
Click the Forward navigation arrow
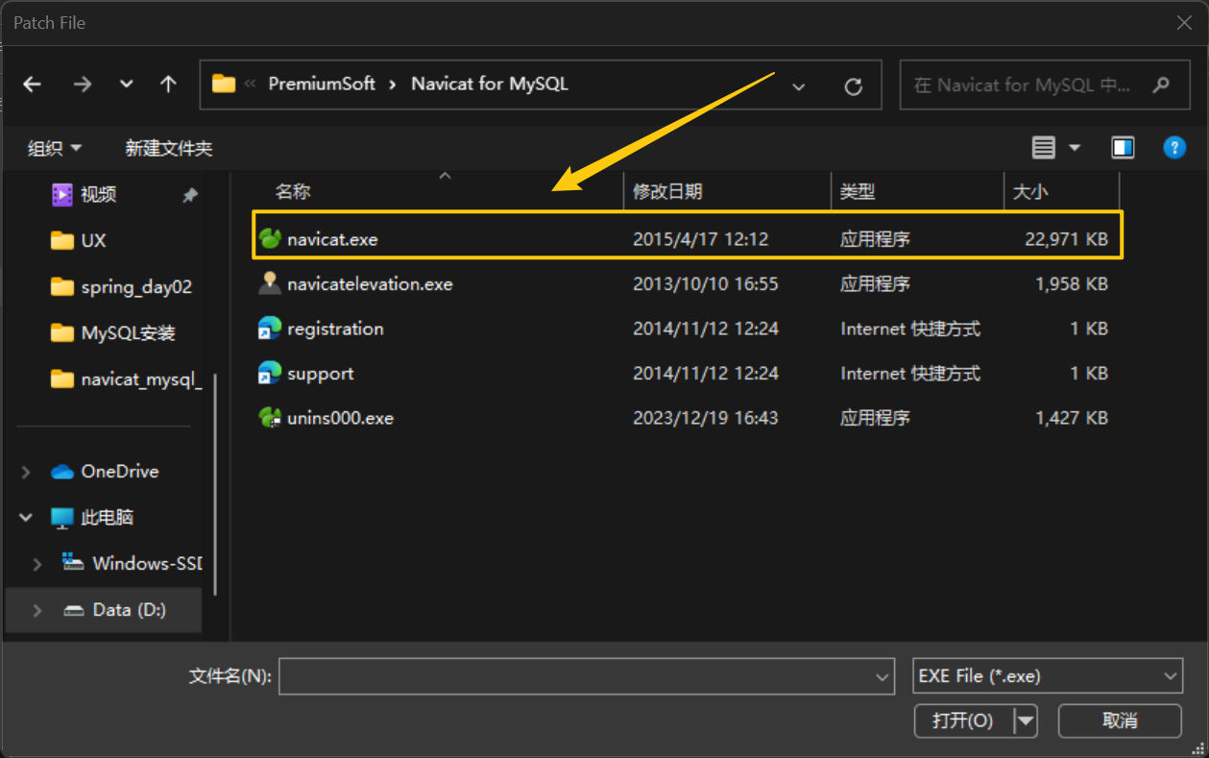[x=82, y=85]
